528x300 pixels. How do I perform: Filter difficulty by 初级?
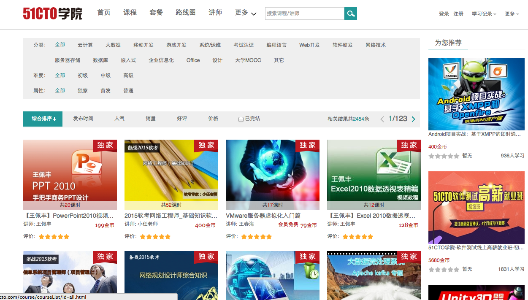pos(83,76)
